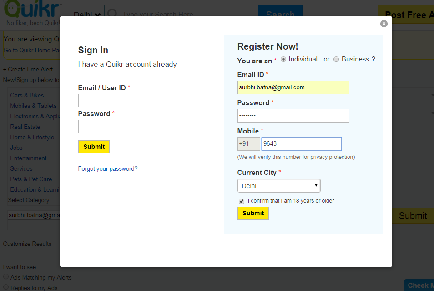Image resolution: width=434 pixels, height=291 pixels.
Task: Open the Cars & Bikes category
Action: coord(27,95)
